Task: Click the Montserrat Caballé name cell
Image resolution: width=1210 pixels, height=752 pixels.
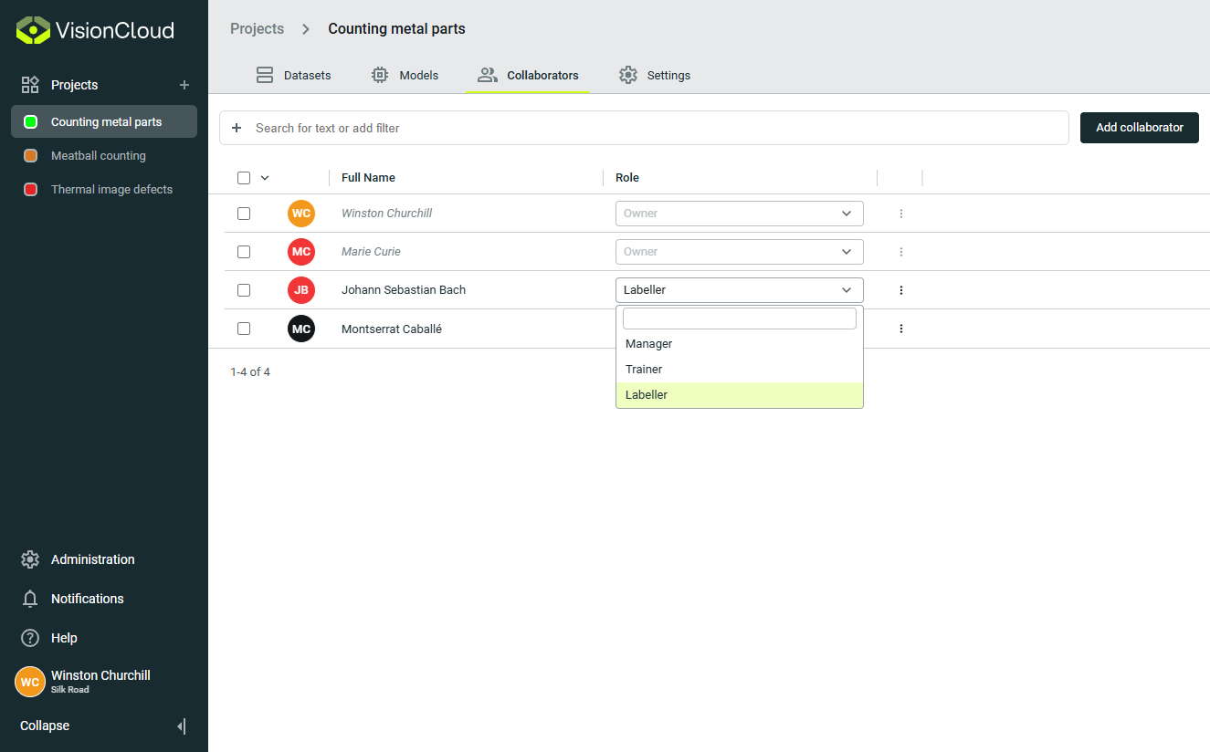Action: pyautogui.click(x=392, y=329)
